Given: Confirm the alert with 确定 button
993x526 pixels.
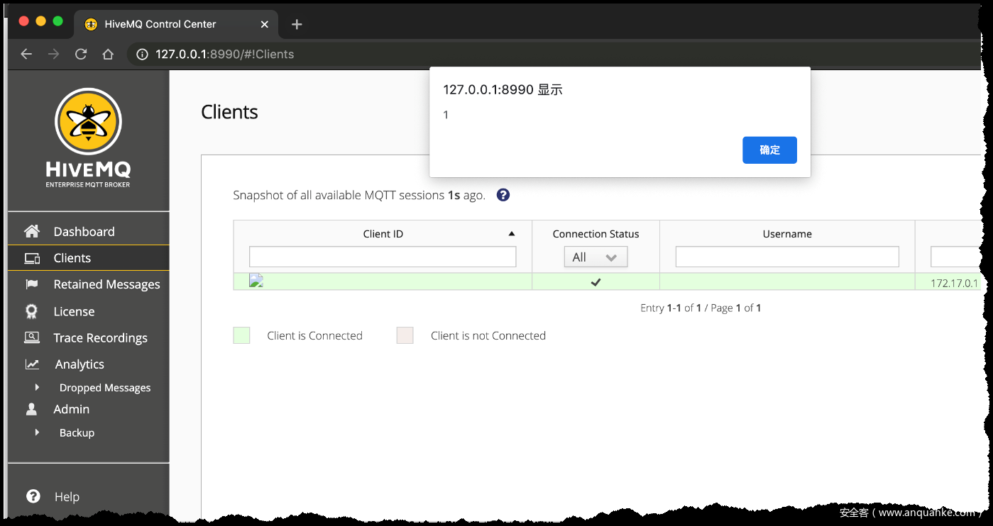Looking at the screenshot, I should [x=769, y=150].
